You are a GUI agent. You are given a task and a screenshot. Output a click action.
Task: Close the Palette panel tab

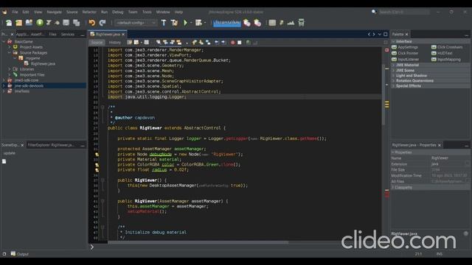(x=406, y=35)
